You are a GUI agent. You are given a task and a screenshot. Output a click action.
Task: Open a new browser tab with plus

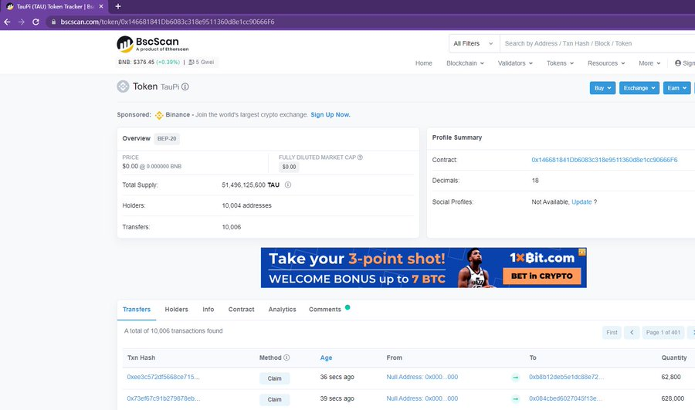(118, 6)
